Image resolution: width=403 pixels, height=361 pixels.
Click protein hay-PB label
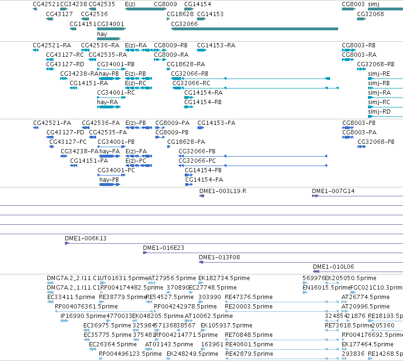click(109, 179)
